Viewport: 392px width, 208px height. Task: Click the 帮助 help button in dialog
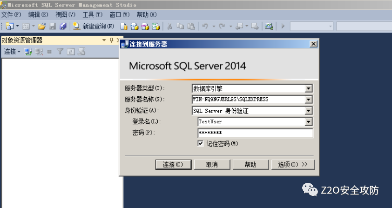(251, 165)
